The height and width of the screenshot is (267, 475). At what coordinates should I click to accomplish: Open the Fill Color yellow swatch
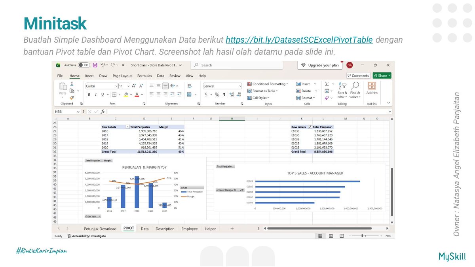126,95
